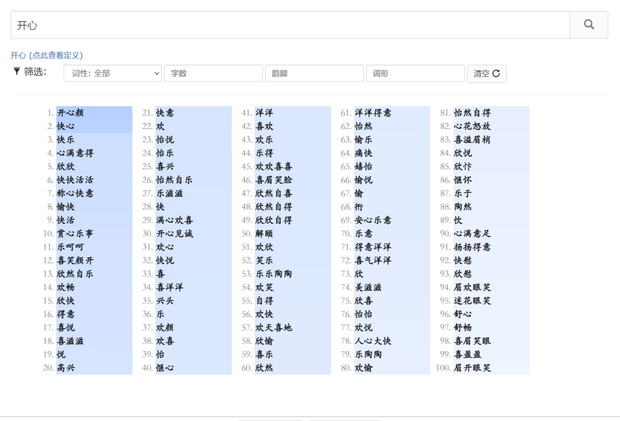Select the word 欣慰

463,274
